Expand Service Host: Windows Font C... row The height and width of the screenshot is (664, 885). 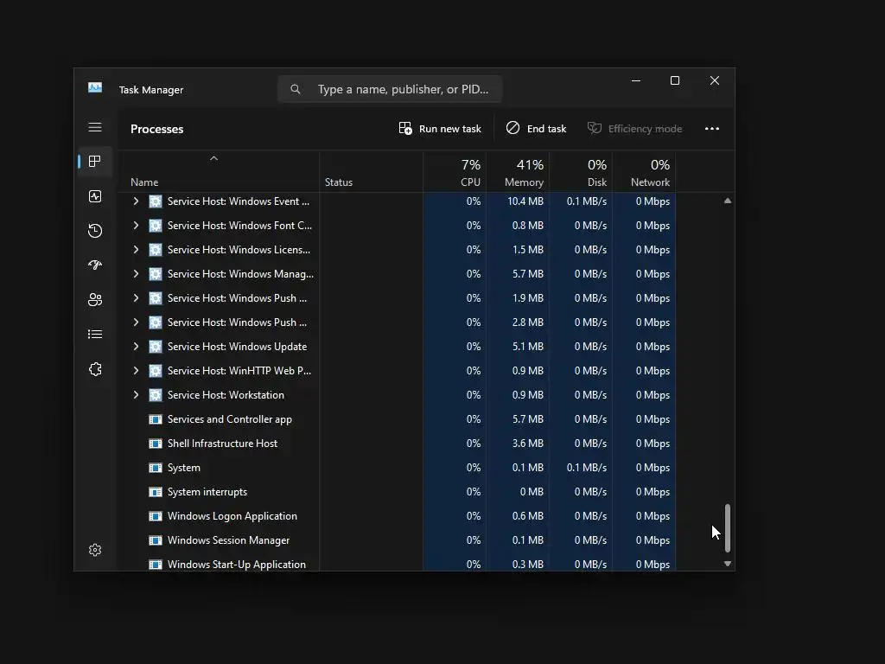point(136,226)
